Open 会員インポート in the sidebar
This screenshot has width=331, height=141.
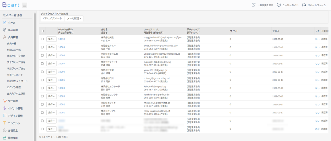tap(15, 75)
